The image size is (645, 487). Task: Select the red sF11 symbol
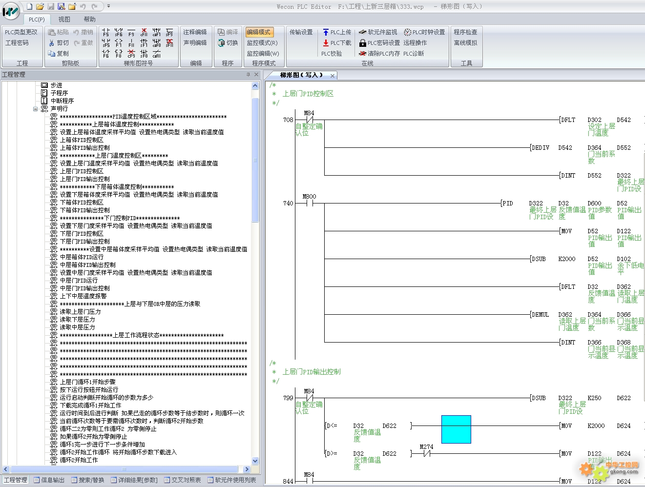(169, 43)
